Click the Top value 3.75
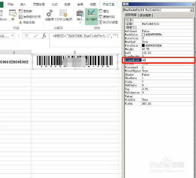Screen dimensions: 196x178 click(x=145, y=89)
